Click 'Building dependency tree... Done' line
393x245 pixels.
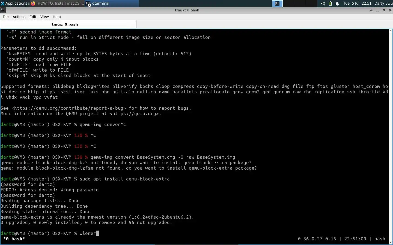coord(44,206)
